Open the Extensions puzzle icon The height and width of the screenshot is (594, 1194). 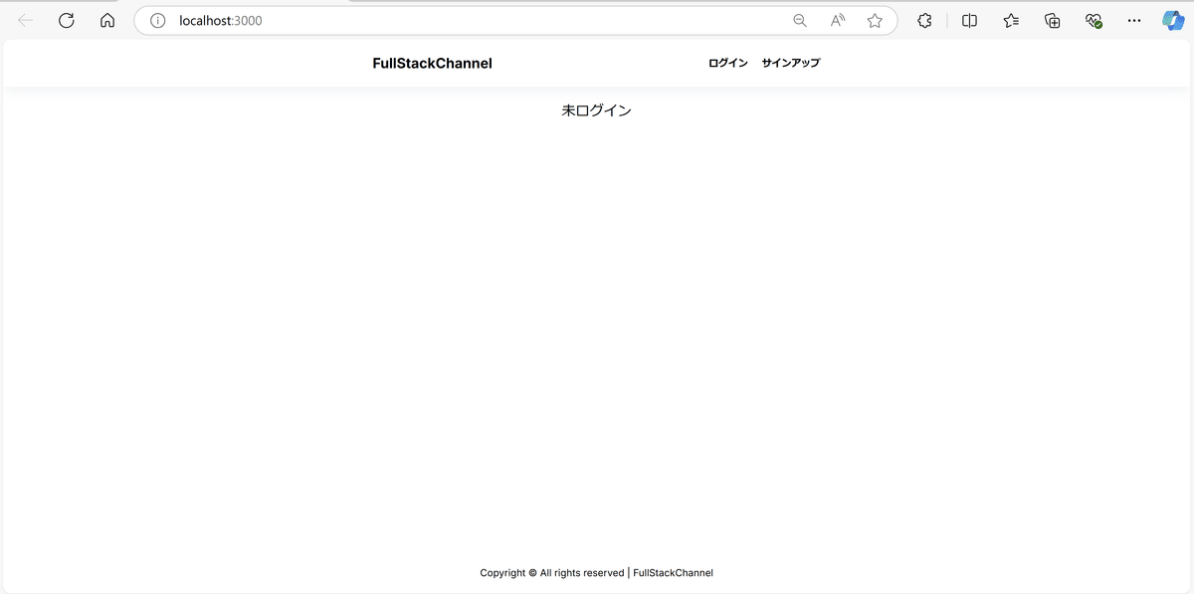[924, 20]
